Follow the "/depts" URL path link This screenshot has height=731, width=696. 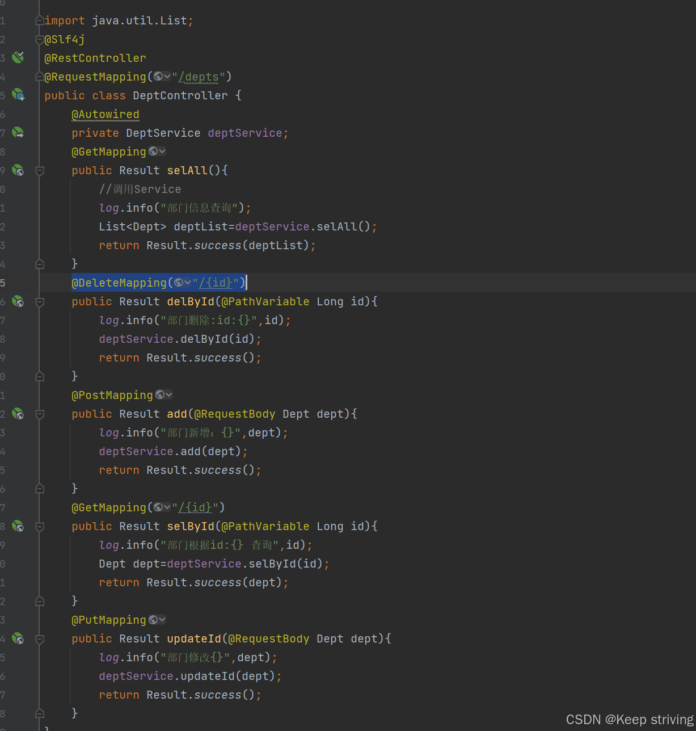[x=199, y=77]
